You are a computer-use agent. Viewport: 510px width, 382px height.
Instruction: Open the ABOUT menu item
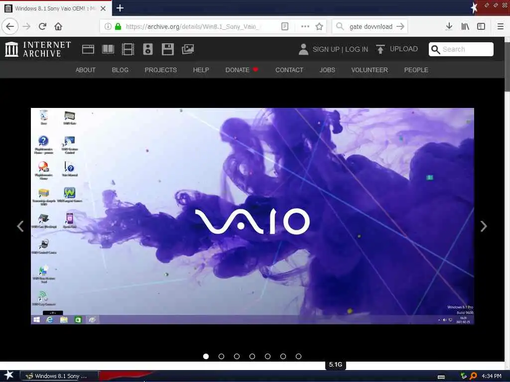86,70
